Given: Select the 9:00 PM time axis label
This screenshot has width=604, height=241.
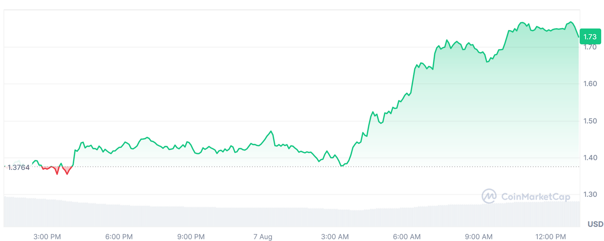Looking at the screenshot, I should (x=191, y=237).
